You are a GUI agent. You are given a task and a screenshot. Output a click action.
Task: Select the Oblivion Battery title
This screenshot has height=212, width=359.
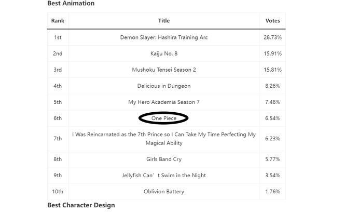[x=164, y=191]
